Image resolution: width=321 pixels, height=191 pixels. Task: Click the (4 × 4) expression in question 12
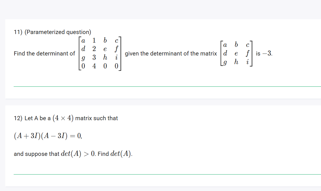(x=63, y=118)
